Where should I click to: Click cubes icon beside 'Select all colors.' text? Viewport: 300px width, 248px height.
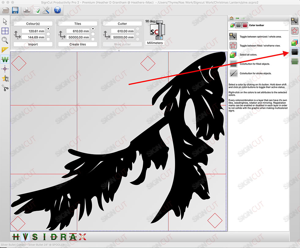click(x=233, y=55)
